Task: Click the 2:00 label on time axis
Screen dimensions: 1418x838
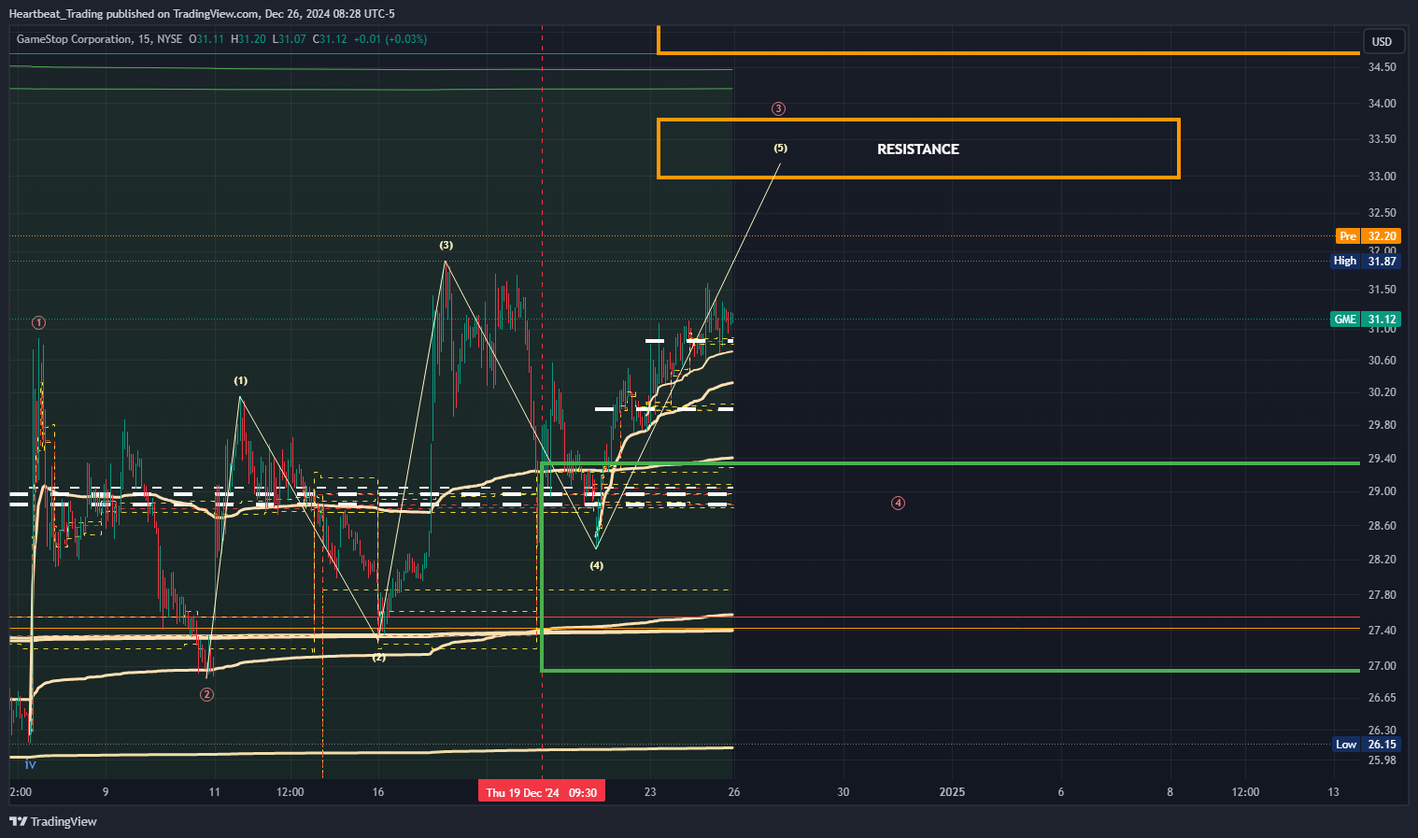Action: (21, 792)
